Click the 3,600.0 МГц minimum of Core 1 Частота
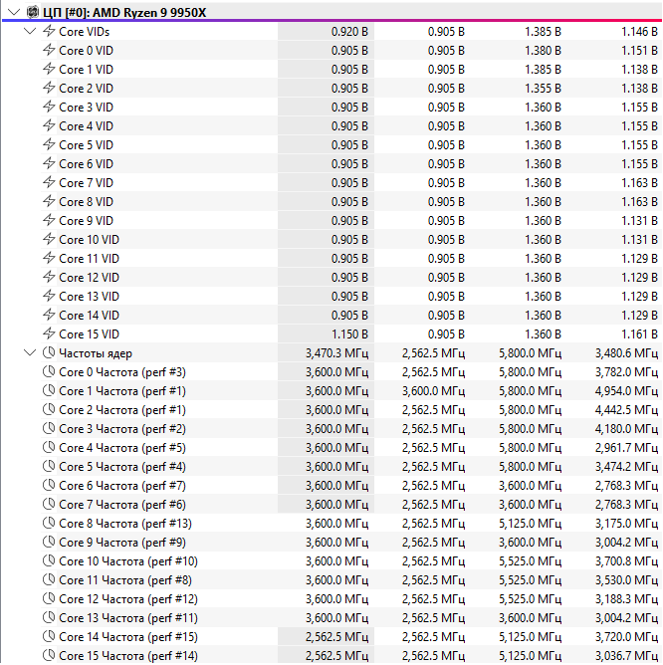This screenshot has height=665, width=663. click(x=433, y=391)
